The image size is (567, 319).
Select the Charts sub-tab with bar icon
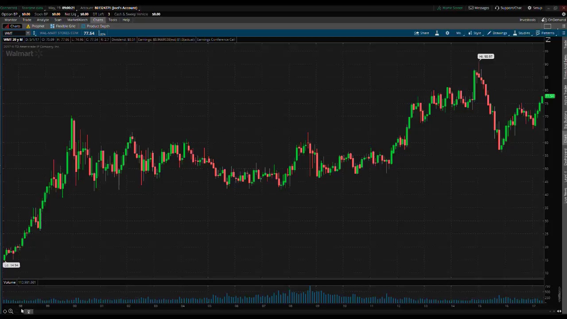12,26
